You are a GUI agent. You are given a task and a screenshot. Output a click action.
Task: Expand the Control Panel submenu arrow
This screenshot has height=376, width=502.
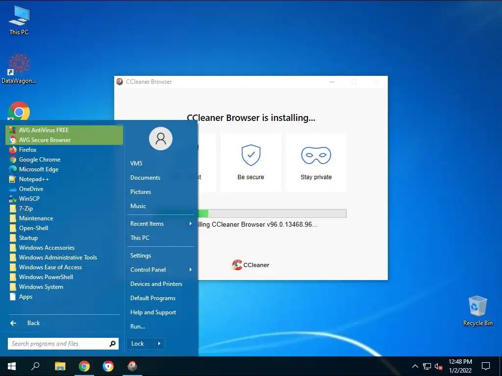point(191,270)
